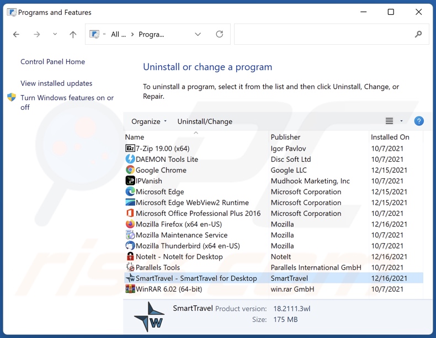Click product version 18.2111.3wl
The image size is (436, 338).
pos(292,309)
